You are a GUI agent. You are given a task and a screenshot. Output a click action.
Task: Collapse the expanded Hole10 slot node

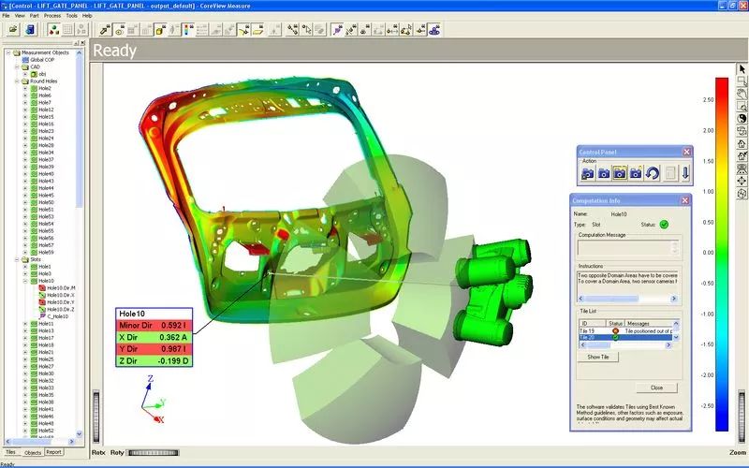coord(25,281)
